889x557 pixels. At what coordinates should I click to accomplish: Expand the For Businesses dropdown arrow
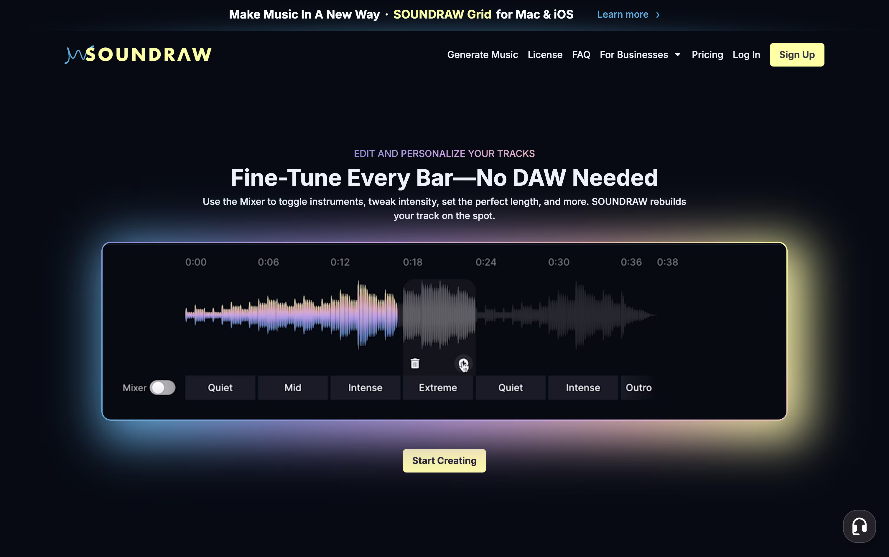[x=678, y=55]
